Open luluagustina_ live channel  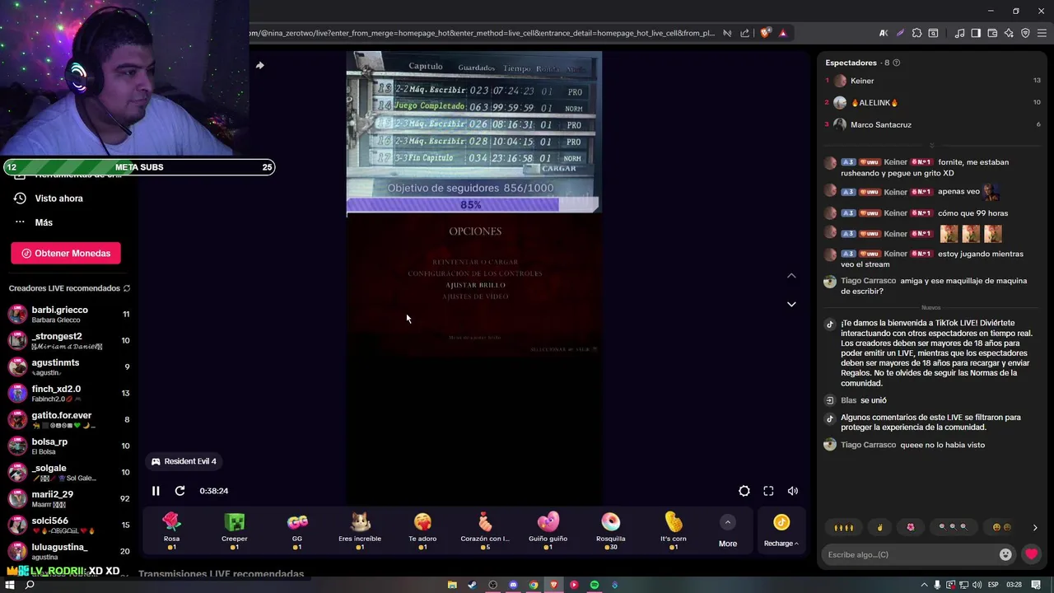pyautogui.click(x=69, y=551)
